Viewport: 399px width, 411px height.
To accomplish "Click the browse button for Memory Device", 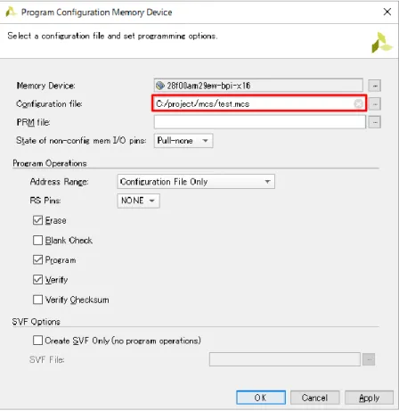I will (x=375, y=86).
